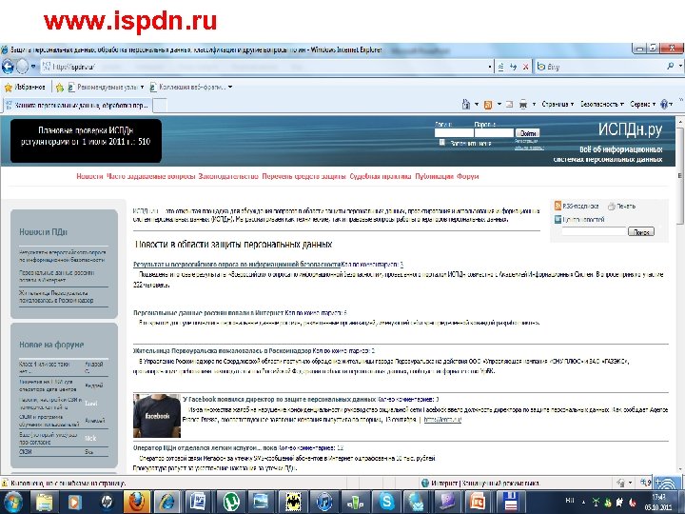Click into the Логин input field
685x514 pixels.
click(454, 133)
